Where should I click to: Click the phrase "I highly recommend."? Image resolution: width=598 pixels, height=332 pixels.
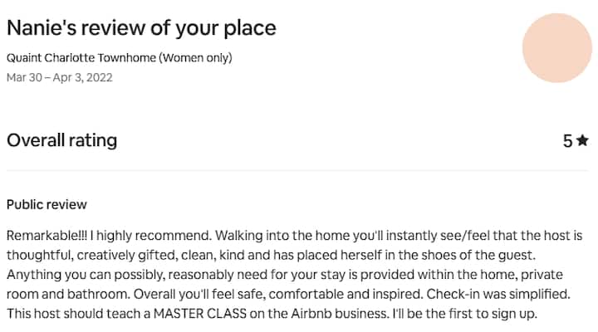130,237
